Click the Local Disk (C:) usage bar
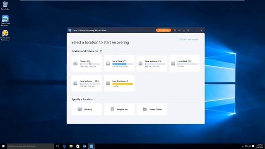 tap(123, 64)
